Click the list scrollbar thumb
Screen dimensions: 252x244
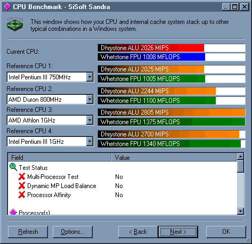tap(241, 166)
